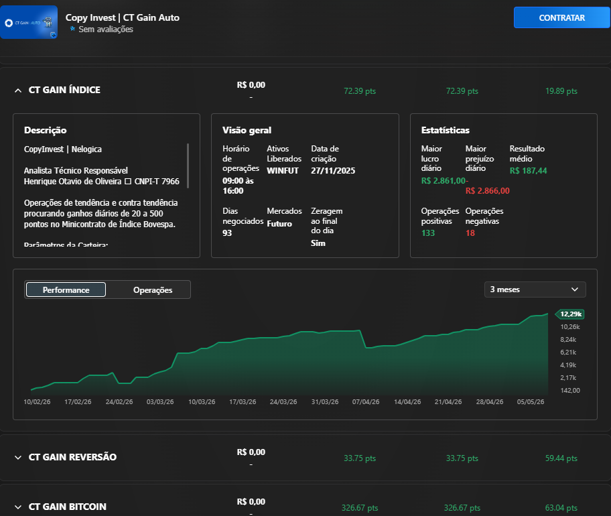Image resolution: width=611 pixels, height=516 pixels.
Task: Click the Zeragem ao final do dia value Sim
Action: point(318,243)
